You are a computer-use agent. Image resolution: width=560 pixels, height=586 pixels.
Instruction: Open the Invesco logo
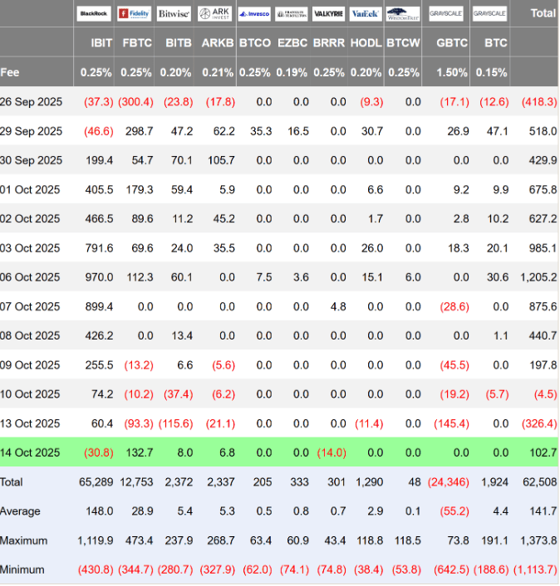point(253,14)
